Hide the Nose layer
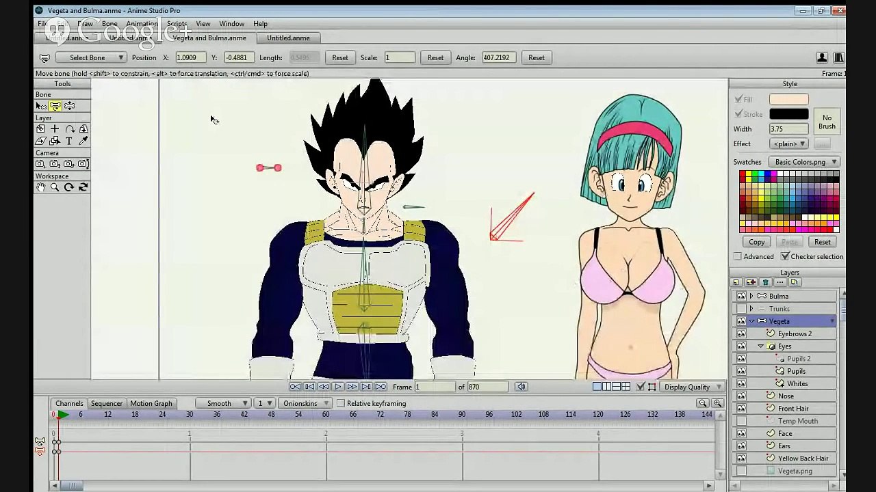This screenshot has width=876, height=492. point(741,396)
